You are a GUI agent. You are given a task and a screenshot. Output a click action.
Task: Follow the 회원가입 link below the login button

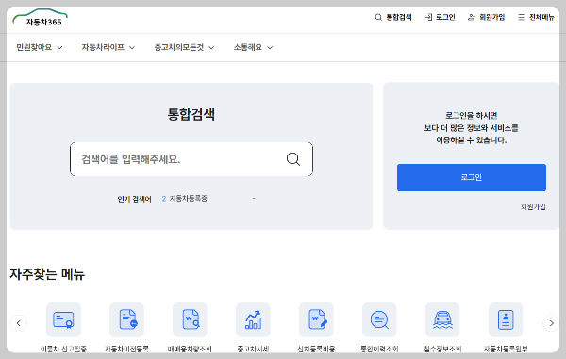tap(533, 207)
